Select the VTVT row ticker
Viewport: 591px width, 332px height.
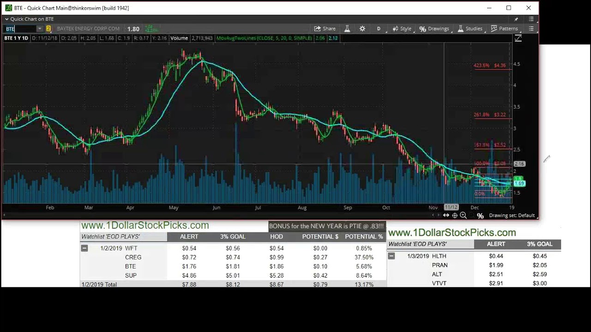[x=439, y=283]
